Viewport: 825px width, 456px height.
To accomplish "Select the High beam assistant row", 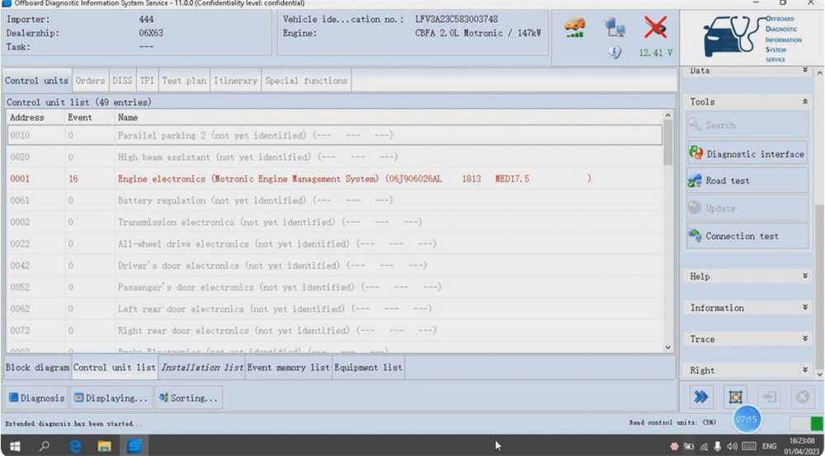I will click(x=335, y=157).
